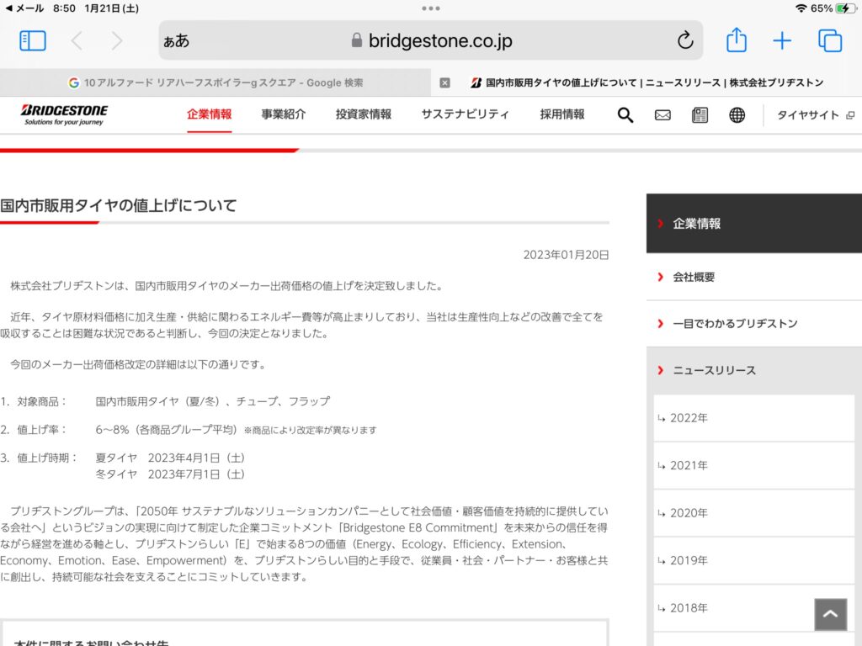Open the 2021年 news archive
Screen dimensions: 862x646
coord(754,466)
